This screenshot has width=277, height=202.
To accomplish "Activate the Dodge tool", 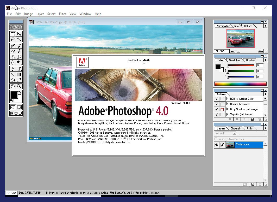I will (19, 62).
